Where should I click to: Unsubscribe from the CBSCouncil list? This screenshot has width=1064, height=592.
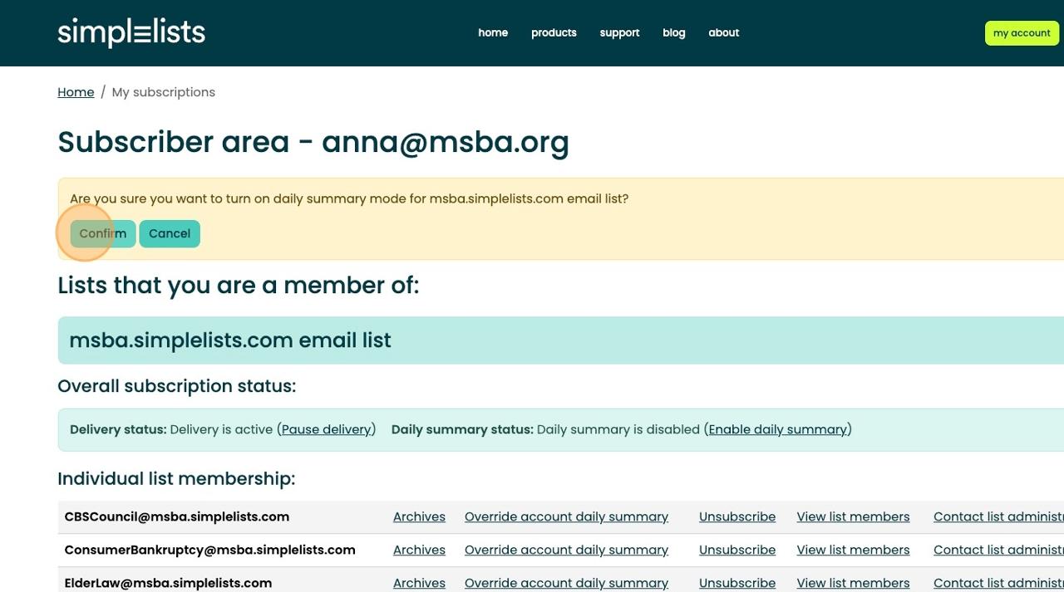(x=737, y=516)
